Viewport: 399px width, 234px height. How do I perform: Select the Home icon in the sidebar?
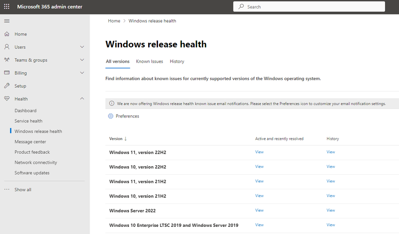click(6, 34)
